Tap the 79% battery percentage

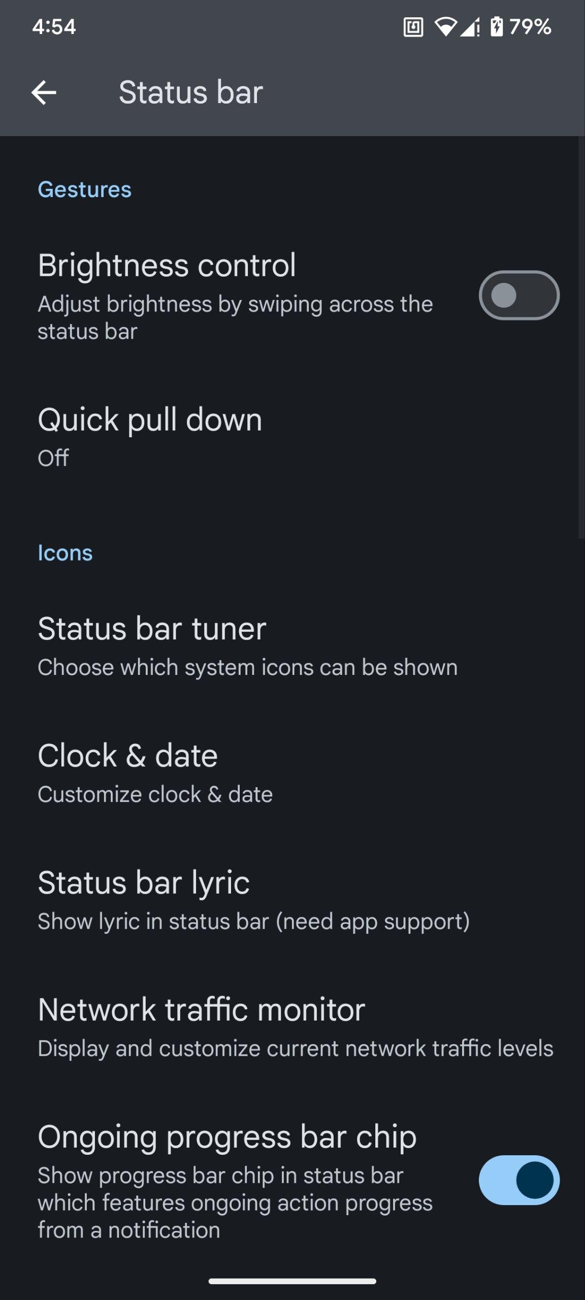pos(530,27)
